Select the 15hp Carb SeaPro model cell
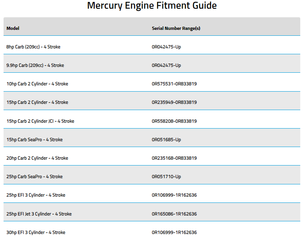The width and height of the screenshot is (303, 241). pos(35,140)
